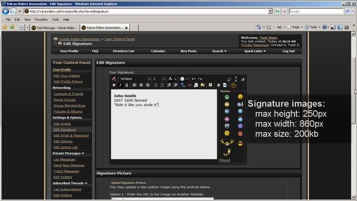Click the Remove Link icon

point(190,85)
